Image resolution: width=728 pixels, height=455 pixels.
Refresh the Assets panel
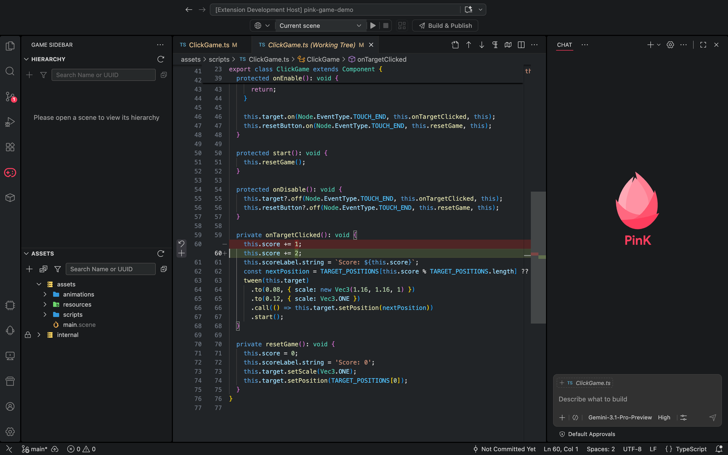click(x=161, y=253)
